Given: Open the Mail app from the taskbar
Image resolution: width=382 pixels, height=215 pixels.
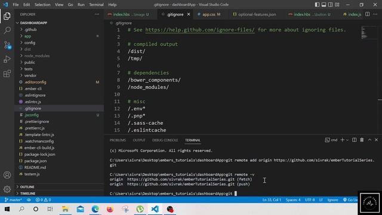Looking at the screenshot, I should (x=81, y=209).
